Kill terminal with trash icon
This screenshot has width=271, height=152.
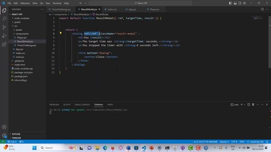[253, 105]
